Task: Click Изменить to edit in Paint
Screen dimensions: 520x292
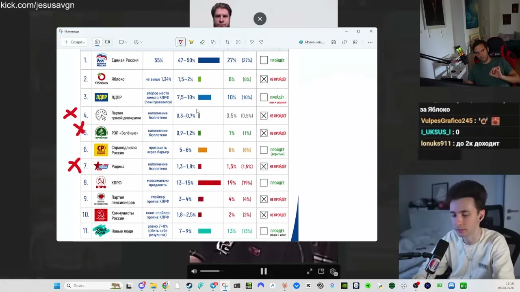Action: click(312, 42)
